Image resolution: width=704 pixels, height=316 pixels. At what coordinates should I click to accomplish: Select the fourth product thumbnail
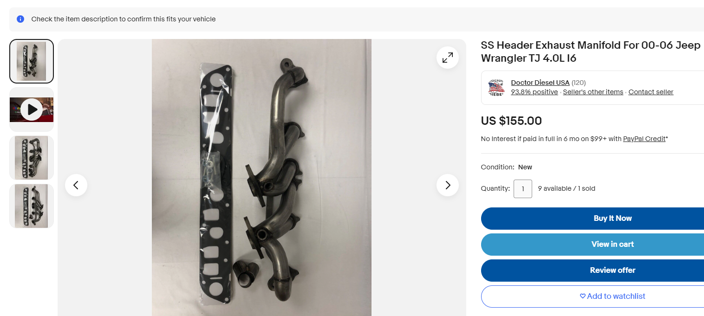tap(32, 206)
